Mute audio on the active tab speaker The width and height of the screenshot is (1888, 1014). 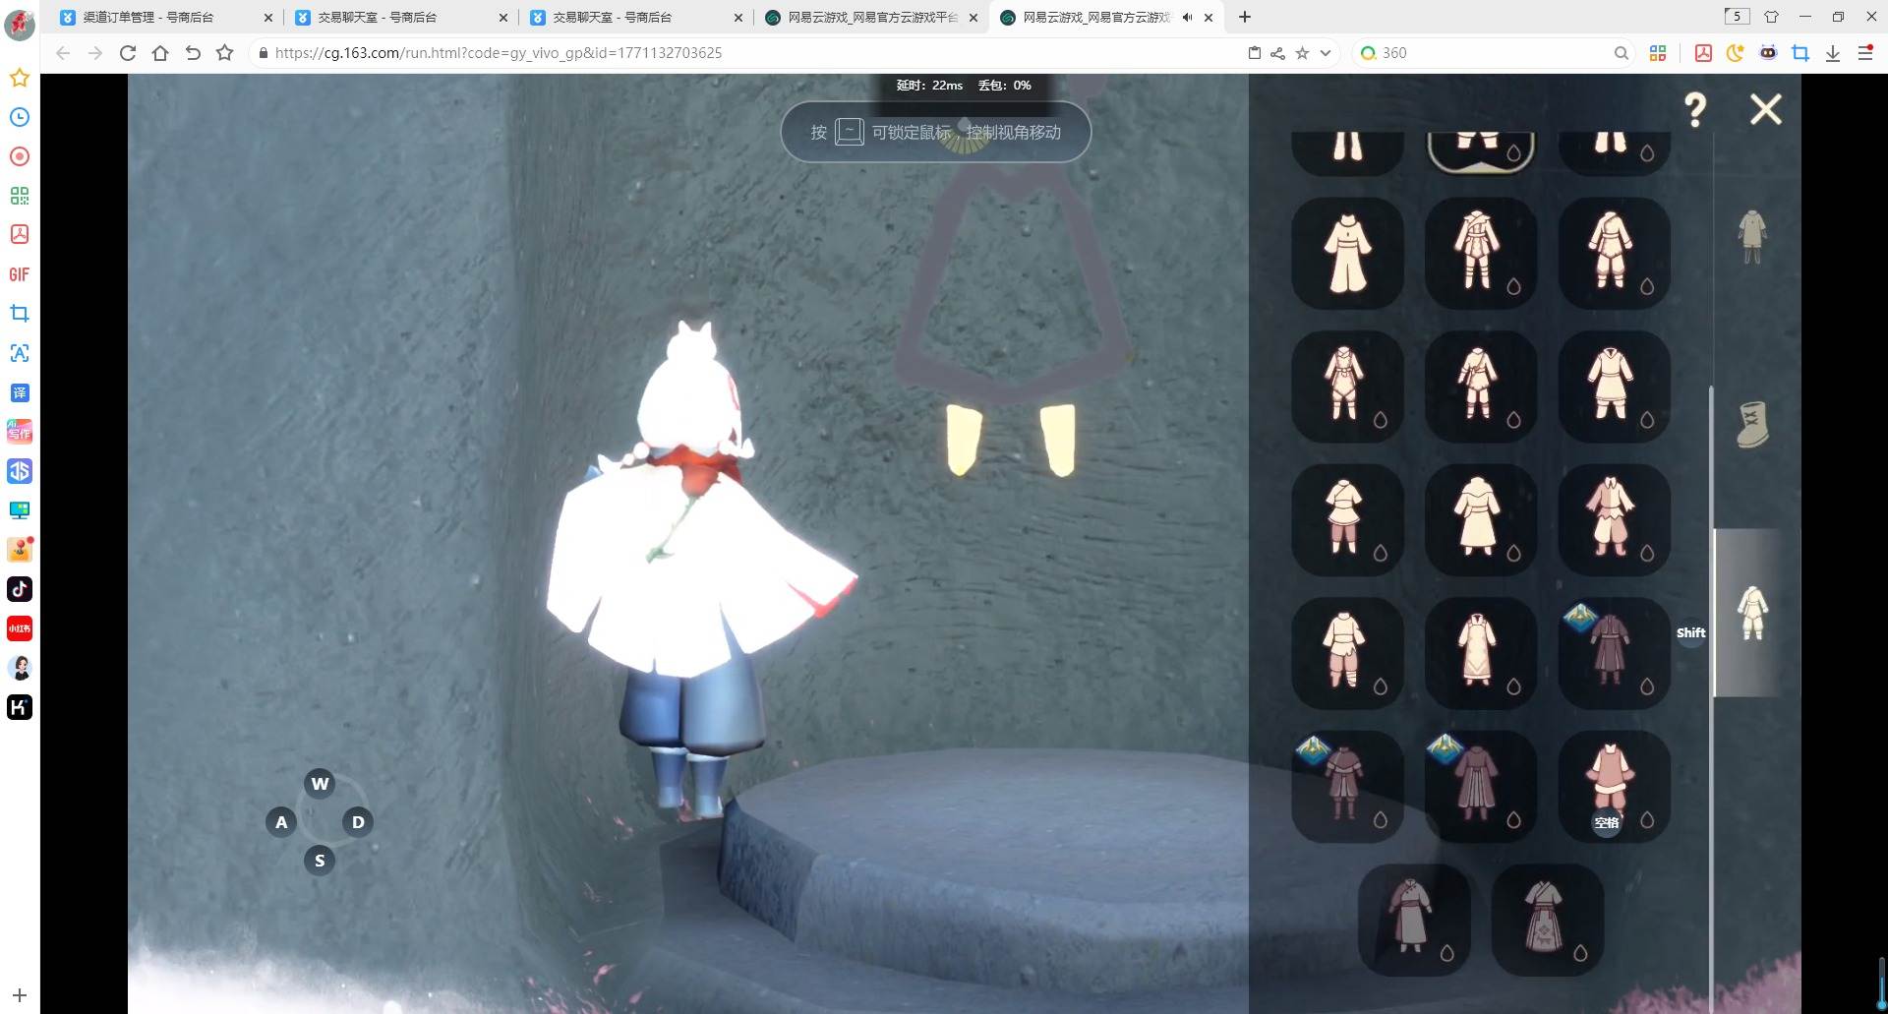(x=1187, y=18)
